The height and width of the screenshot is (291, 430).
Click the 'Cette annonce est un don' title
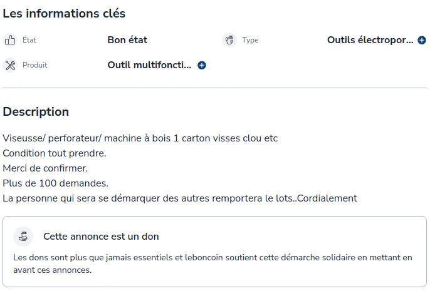point(101,237)
